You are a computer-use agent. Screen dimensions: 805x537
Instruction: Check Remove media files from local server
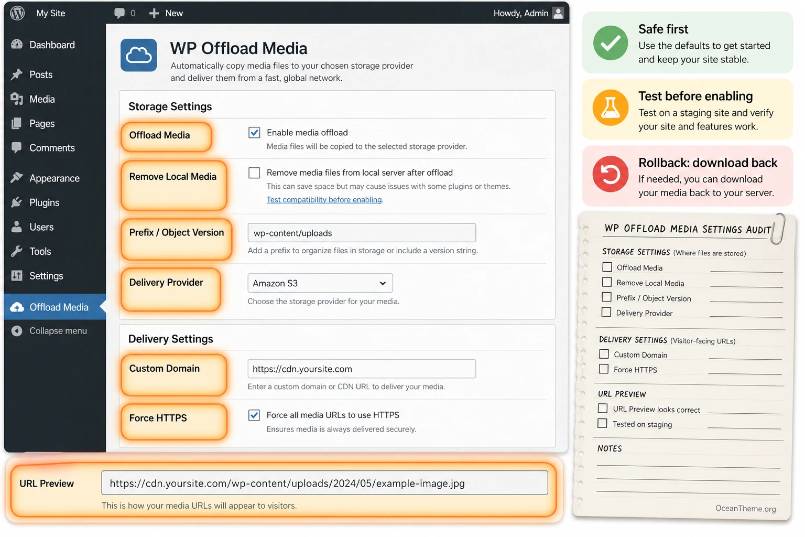click(254, 173)
